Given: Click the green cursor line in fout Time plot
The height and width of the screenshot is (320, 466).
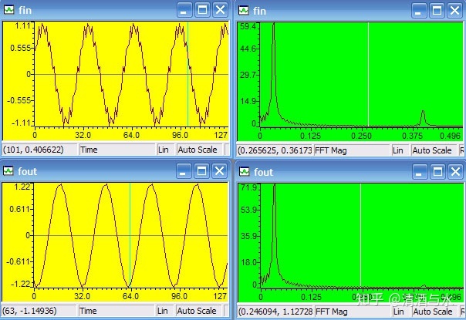Looking at the screenshot, I should coord(130,235).
